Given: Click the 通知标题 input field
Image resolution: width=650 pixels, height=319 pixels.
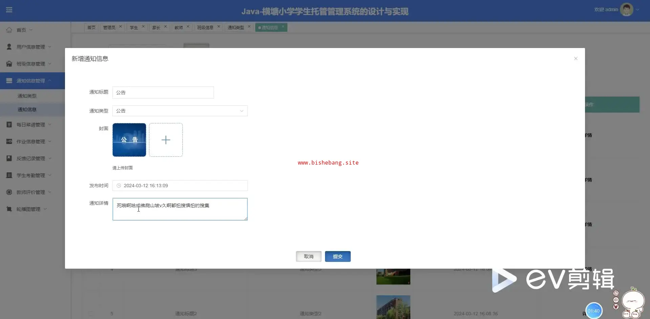Looking at the screenshot, I should 163,93.
